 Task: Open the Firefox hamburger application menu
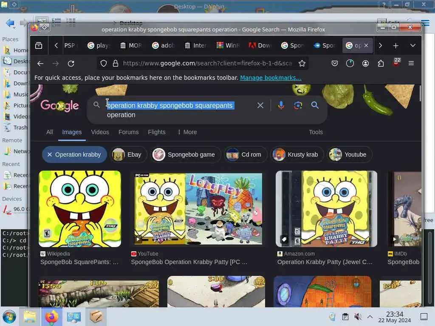coord(411,64)
